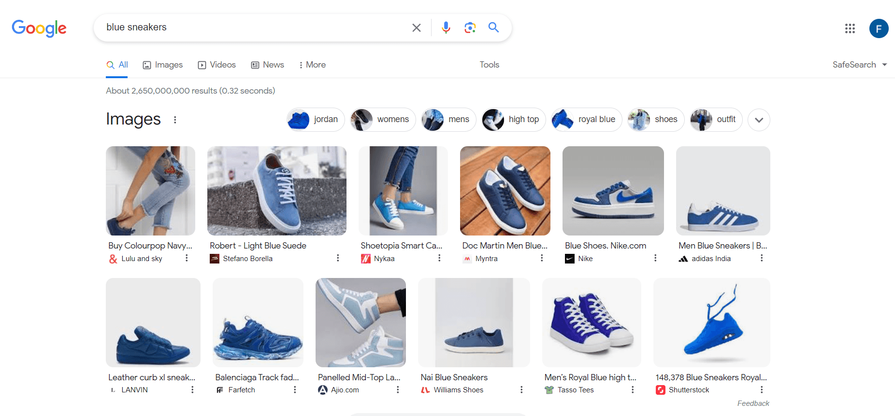Open the Balenciaga Track sneaker thumbnail

(258, 322)
